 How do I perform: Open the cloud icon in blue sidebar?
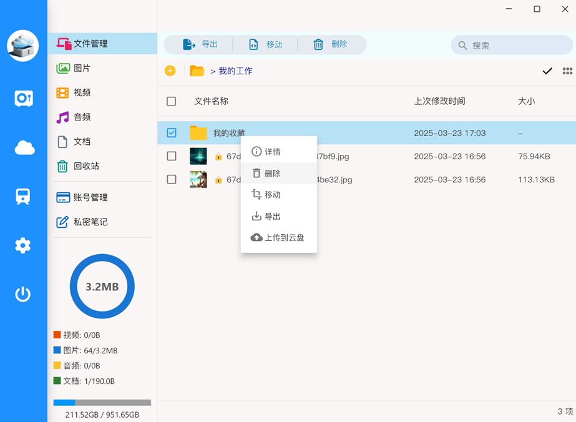tap(24, 147)
